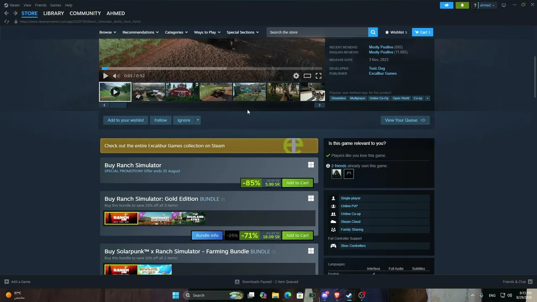Expand the Browse dropdown menu

(108, 32)
